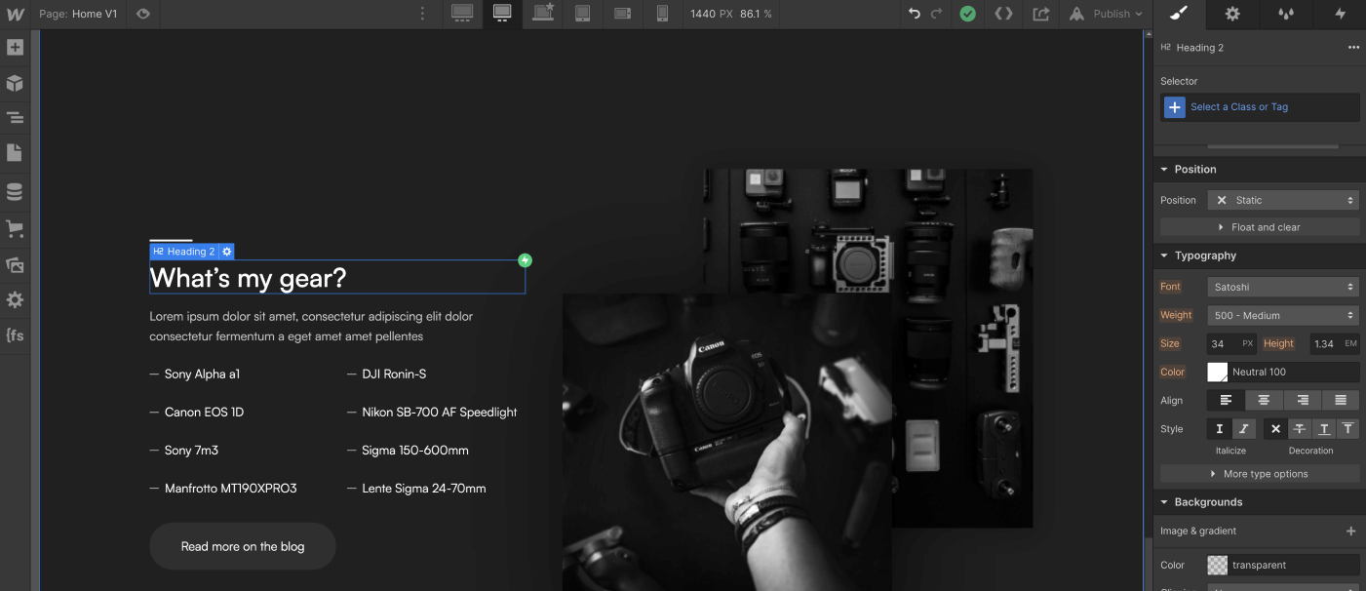Image resolution: width=1366 pixels, height=591 pixels.
Task: Open the Satoshi font dropdown
Action: tap(1283, 287)
